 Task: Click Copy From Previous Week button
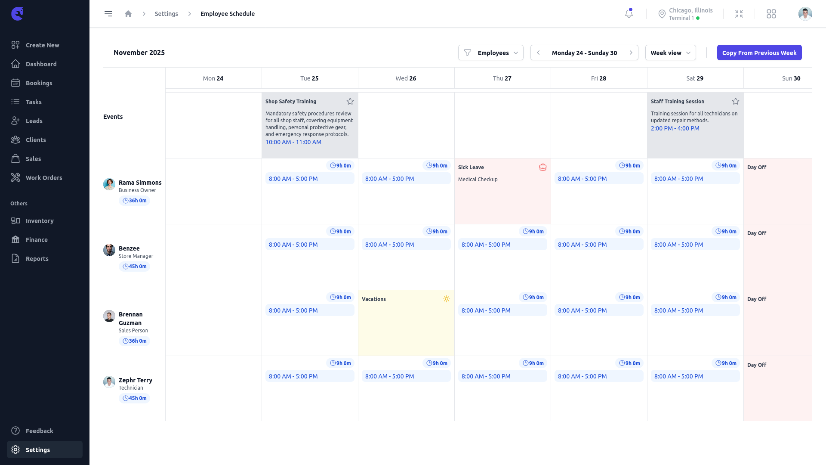tap(759, 53)
